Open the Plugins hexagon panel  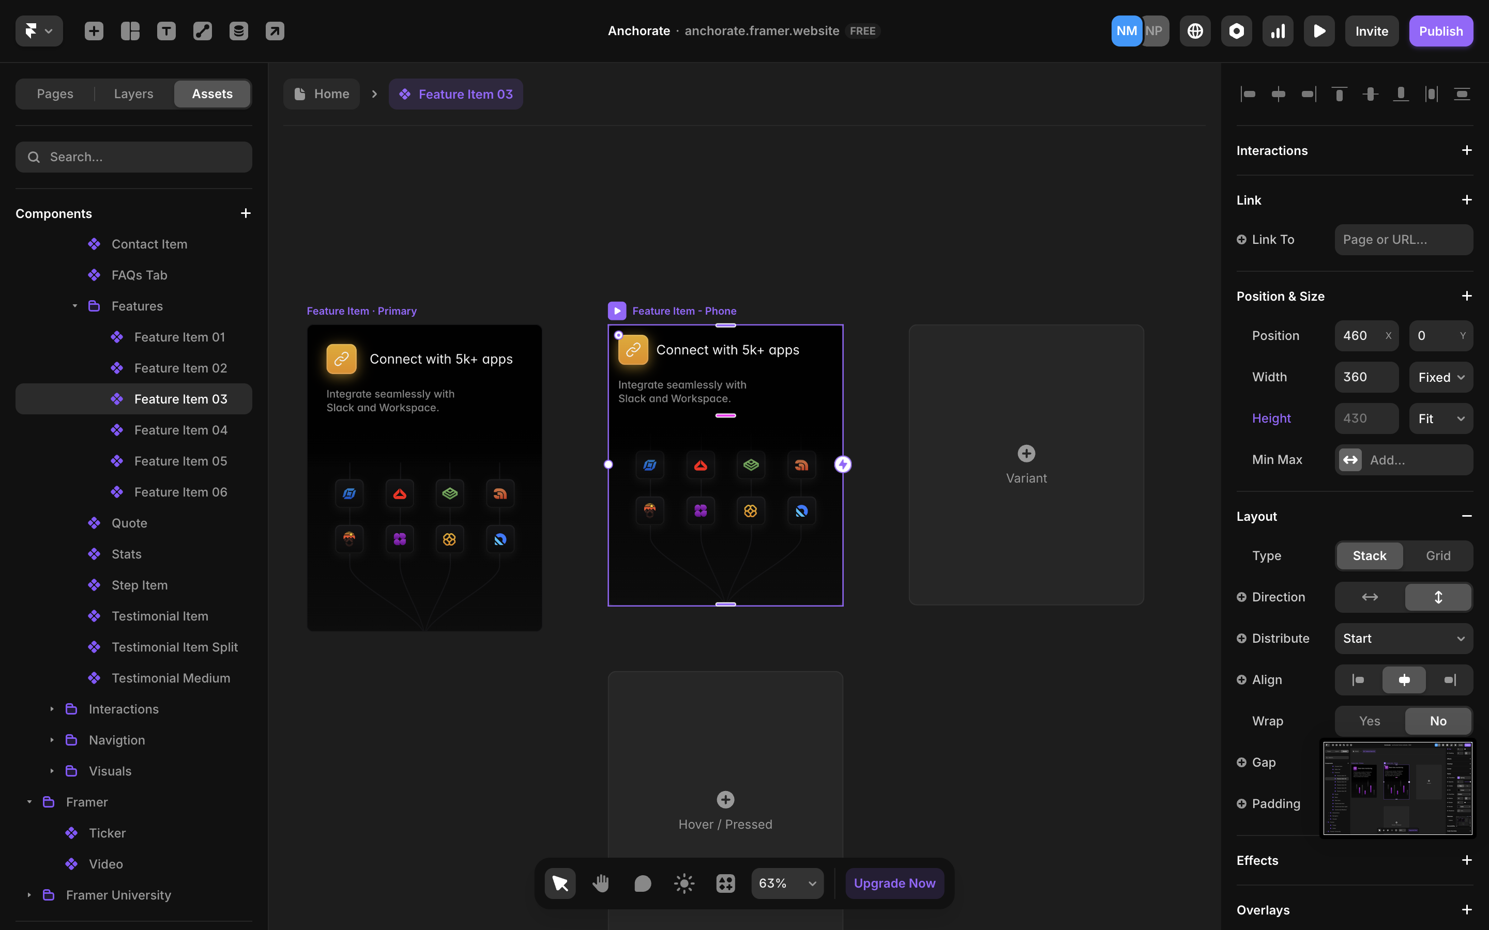point(1236,31)
